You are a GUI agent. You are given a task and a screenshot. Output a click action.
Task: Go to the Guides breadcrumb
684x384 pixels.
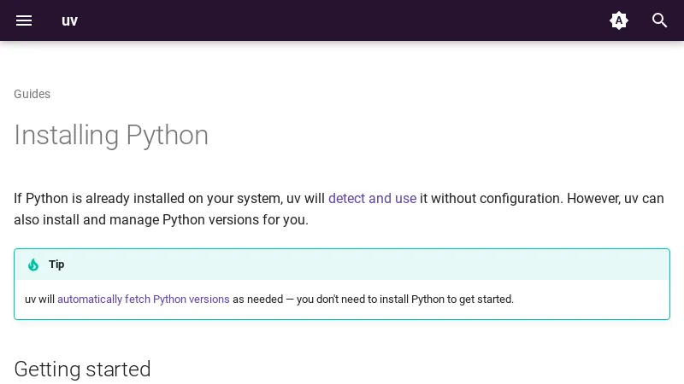(32, 94)
